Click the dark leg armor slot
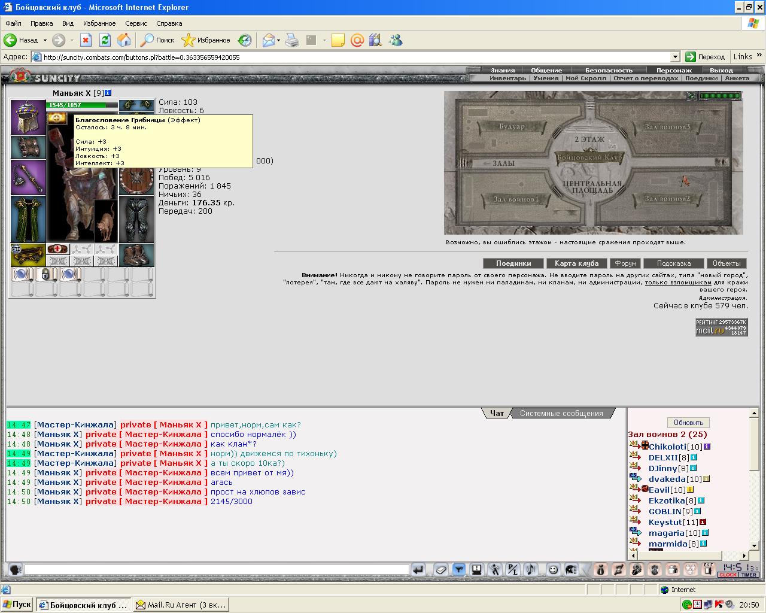 (136, 219)
